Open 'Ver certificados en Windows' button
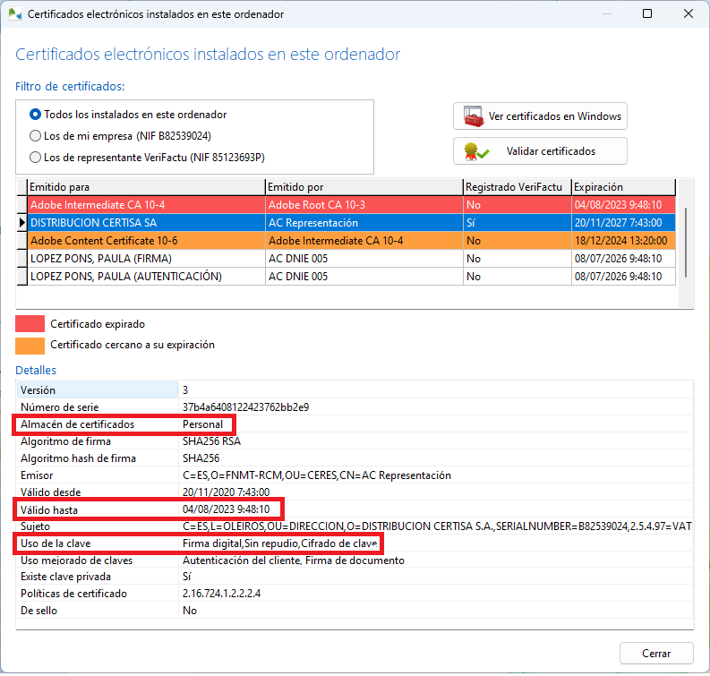 pos(540,116)
